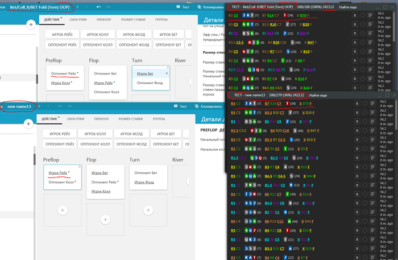Click the undo arrow in new name13 editor header
Image resolution: width=398 pixels, height=260 pixels.
pyautogui.click(x=60, y=106)
